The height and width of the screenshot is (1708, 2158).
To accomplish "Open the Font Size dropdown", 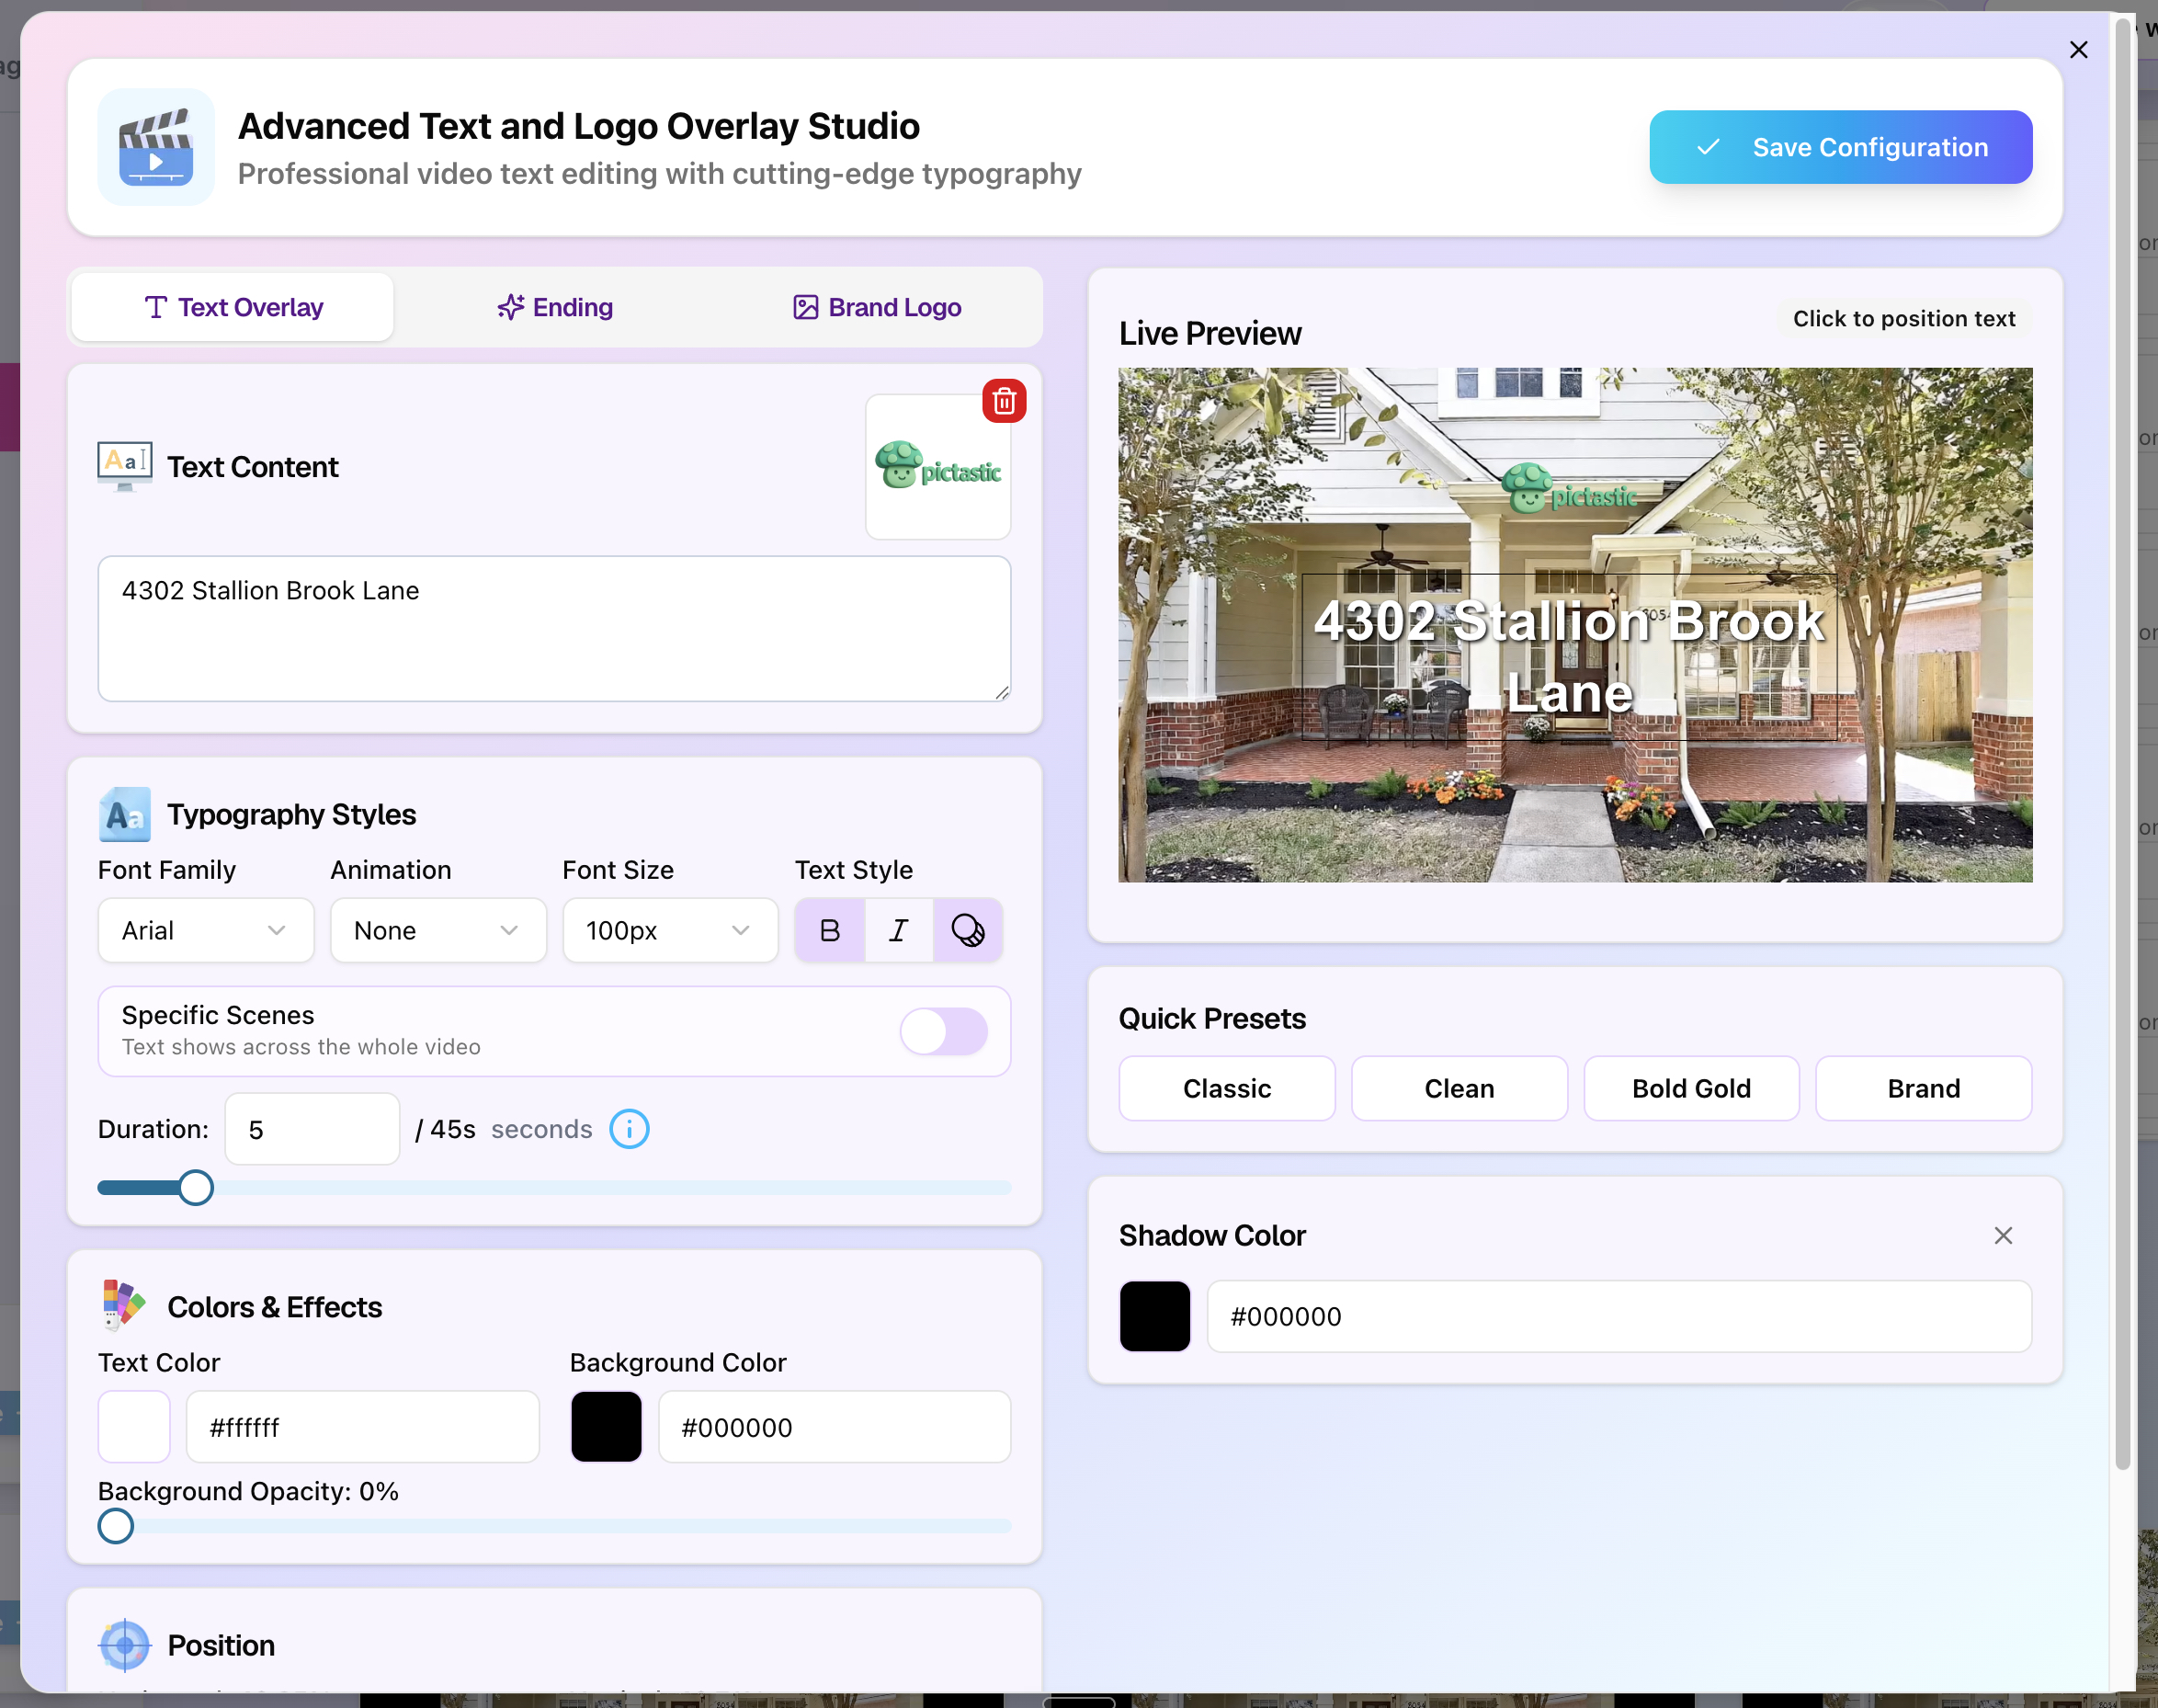I will [x=670, y=930].
